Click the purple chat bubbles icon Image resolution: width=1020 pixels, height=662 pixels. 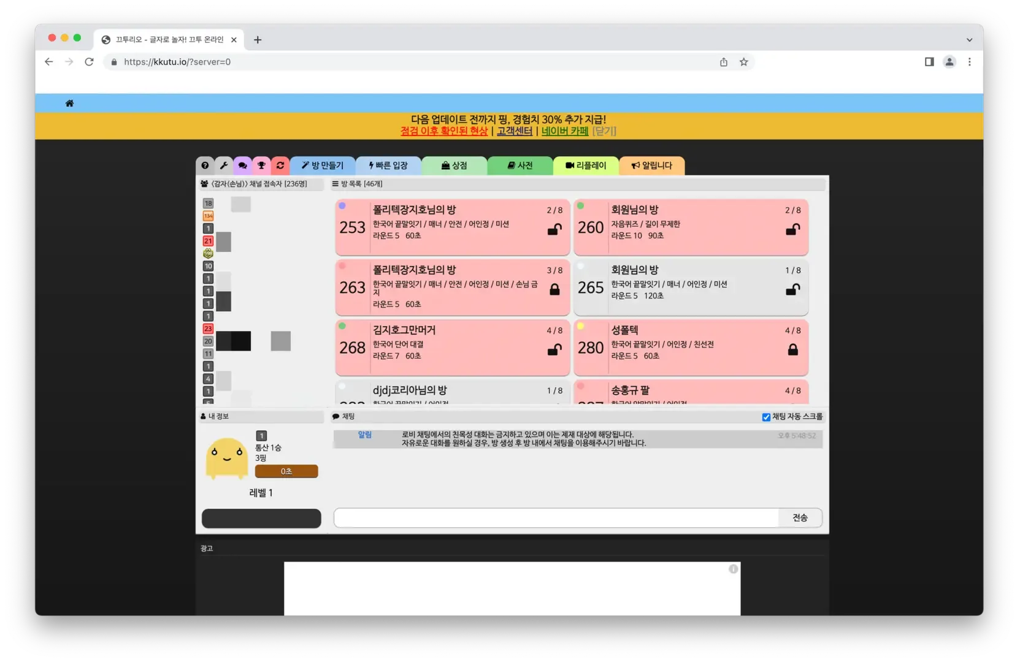(243, 165)
